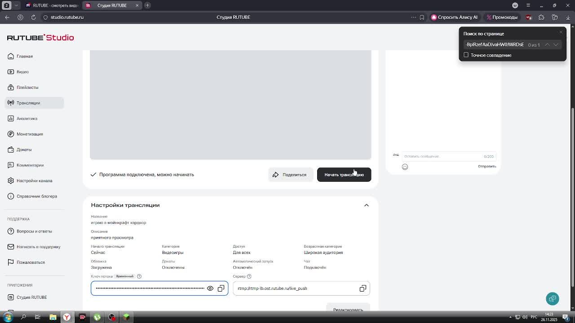Click the stream video preview area
Image resolution: width=575 pixels, height=323 pixels.
(x=230, y=105)
